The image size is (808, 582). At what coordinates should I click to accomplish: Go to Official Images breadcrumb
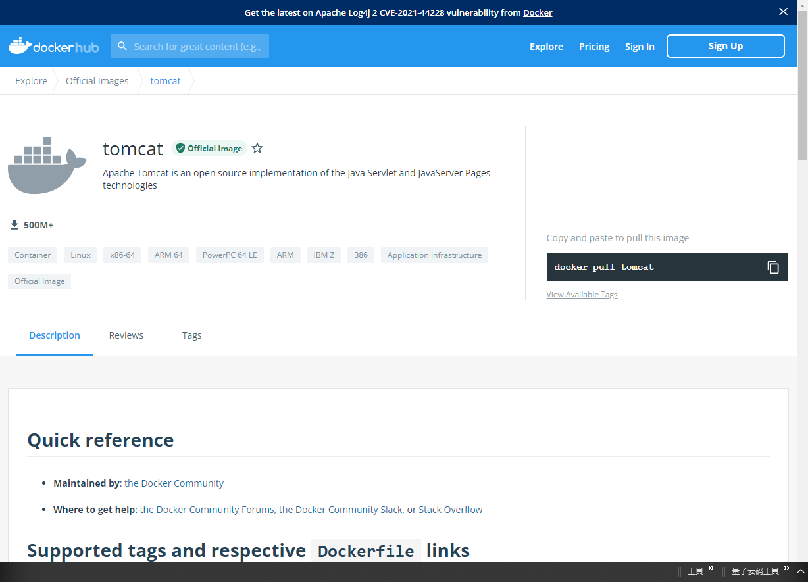click(97, 81)
